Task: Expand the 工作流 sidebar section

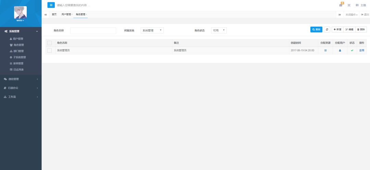Action: coord(21,97)
